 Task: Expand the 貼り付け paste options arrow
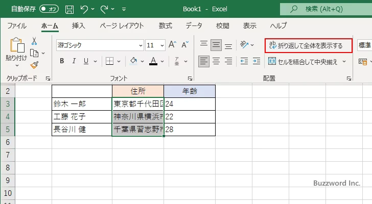(16, 65)
